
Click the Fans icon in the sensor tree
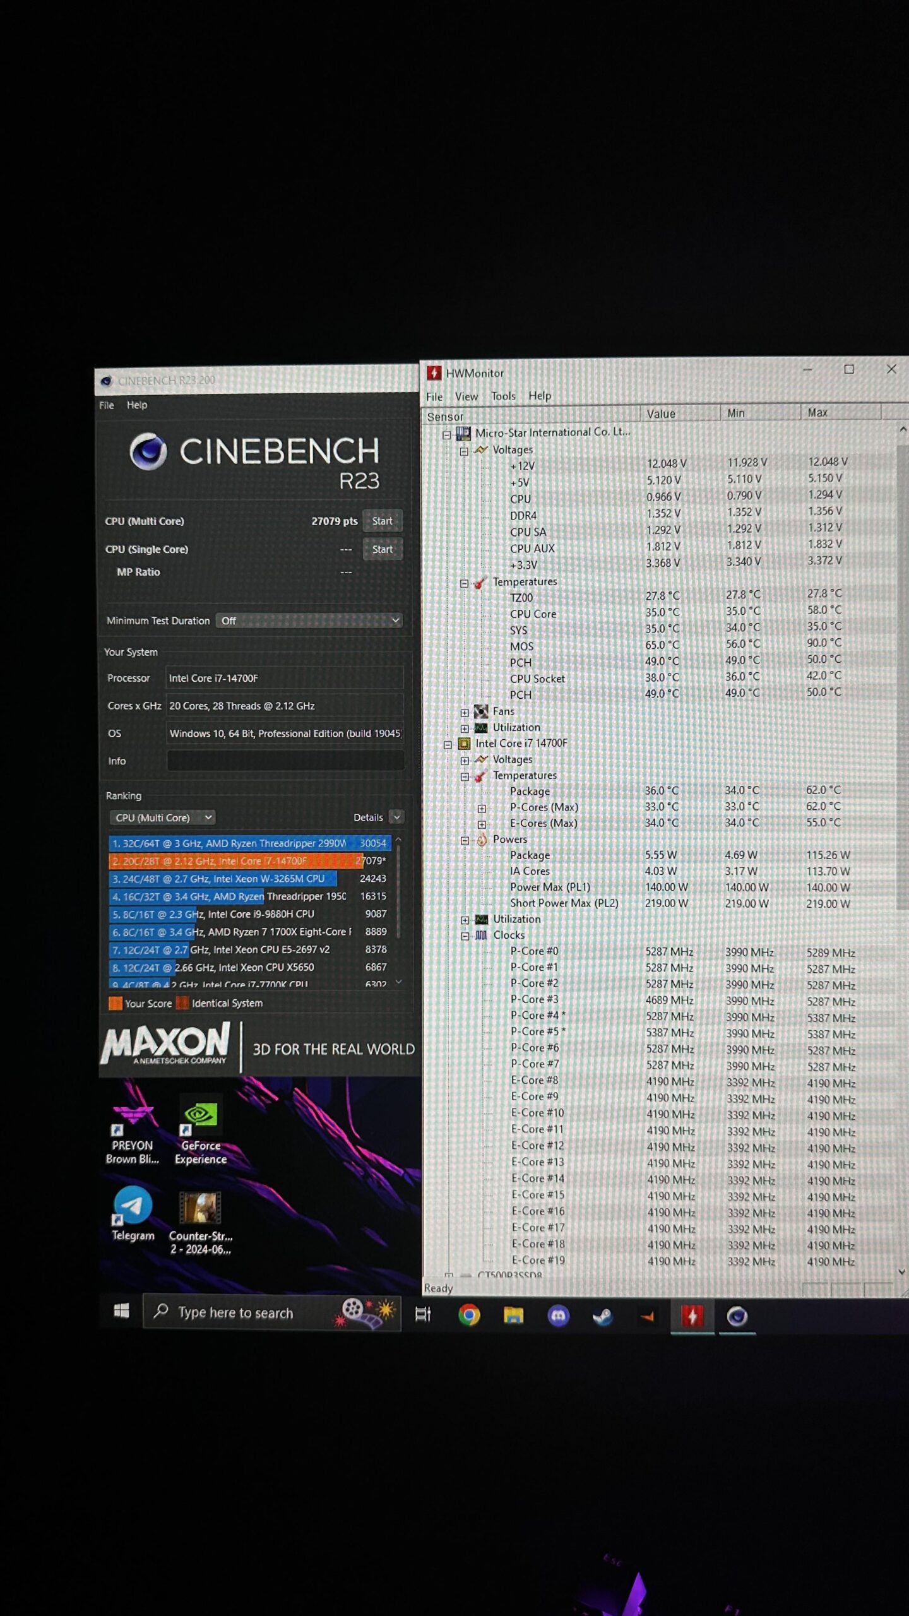[x=481, y=712]
